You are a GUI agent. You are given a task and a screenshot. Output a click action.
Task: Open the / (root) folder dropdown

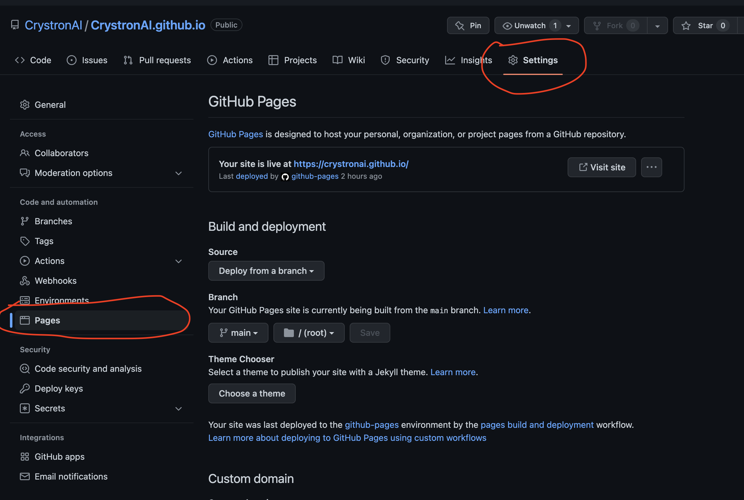[309, 333]
